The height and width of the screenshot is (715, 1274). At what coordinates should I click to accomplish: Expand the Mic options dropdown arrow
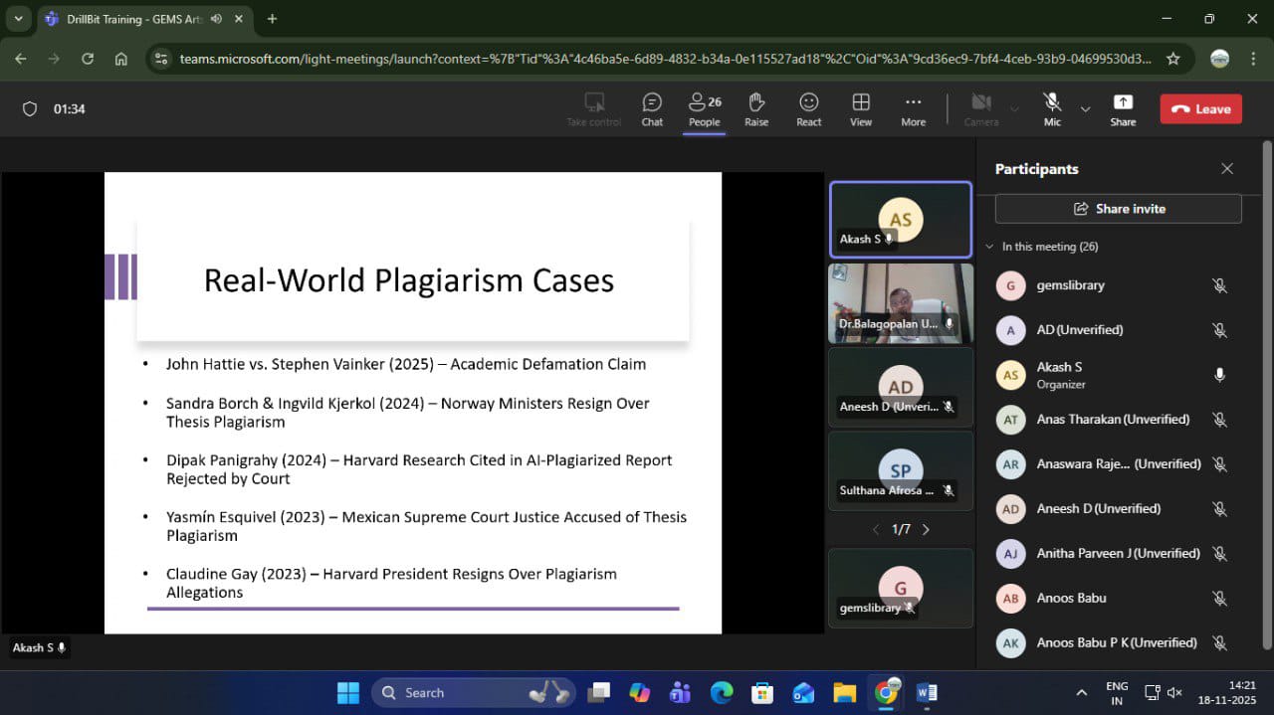(1085, 108)
